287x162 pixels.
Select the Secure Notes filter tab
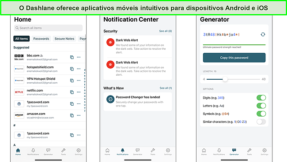(x=64, y=39)
